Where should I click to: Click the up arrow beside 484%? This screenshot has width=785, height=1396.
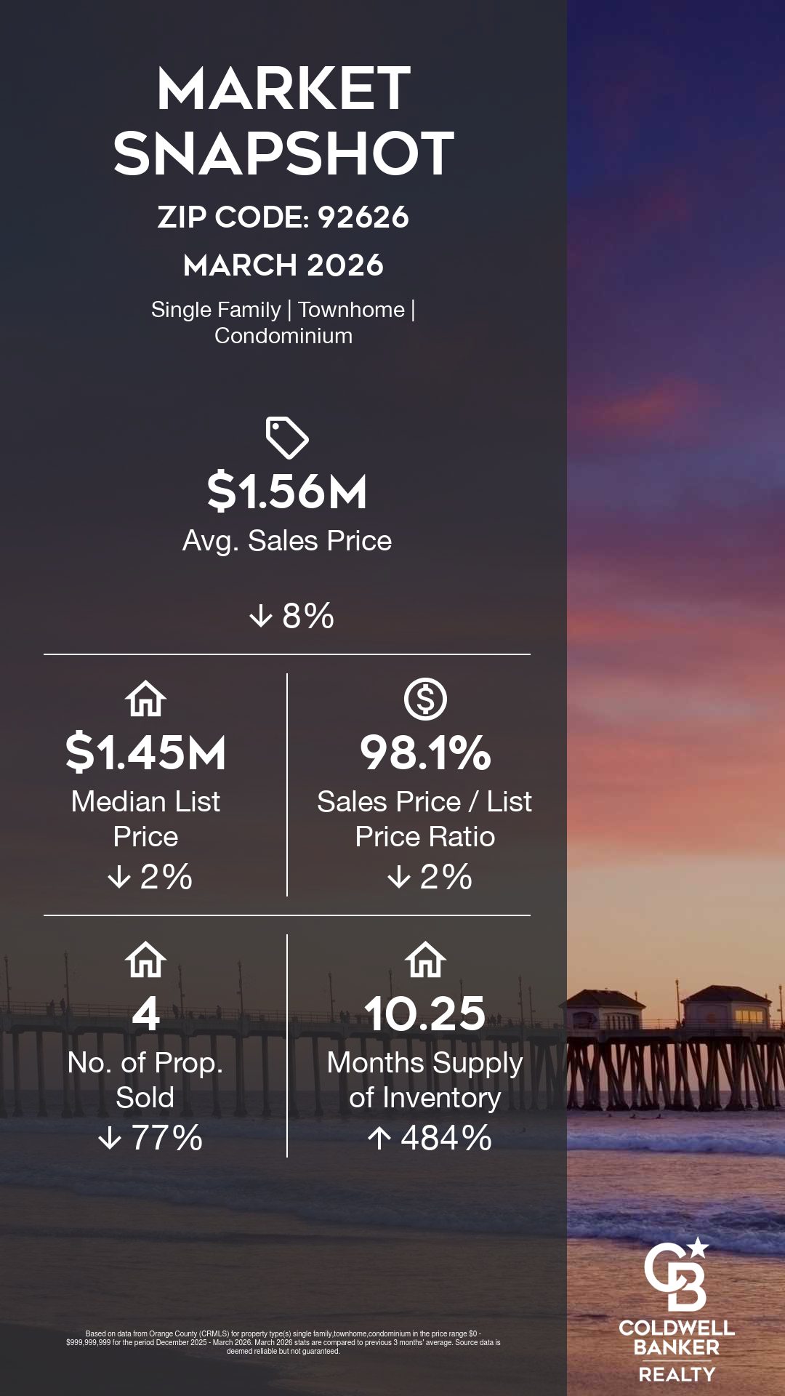click(379, 1138)
